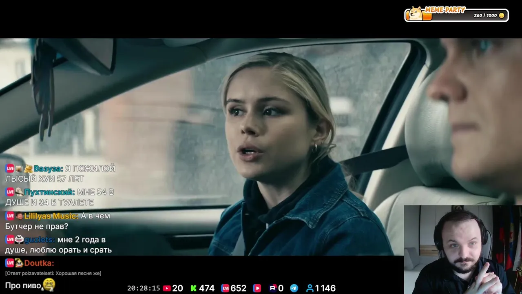Image resolution: width=522 pixels, height=294 pixels.
Task: Open the username Lililyas Music in chat
Action: click(x=51, y=216)
